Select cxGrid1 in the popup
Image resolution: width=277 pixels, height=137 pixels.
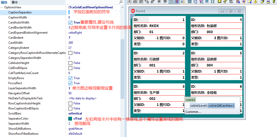pos(191,100)
